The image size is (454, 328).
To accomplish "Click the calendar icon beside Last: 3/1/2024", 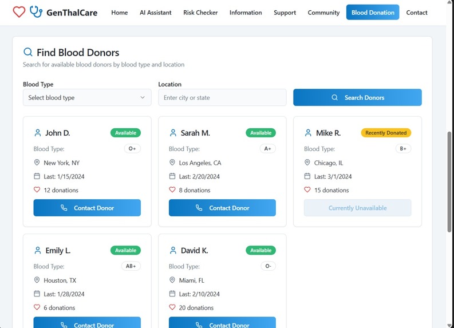I will pos(307,176).
